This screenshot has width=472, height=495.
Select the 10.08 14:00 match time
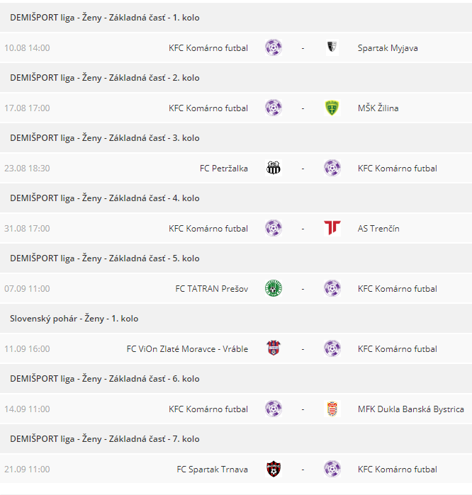click(x=27, y=48)
